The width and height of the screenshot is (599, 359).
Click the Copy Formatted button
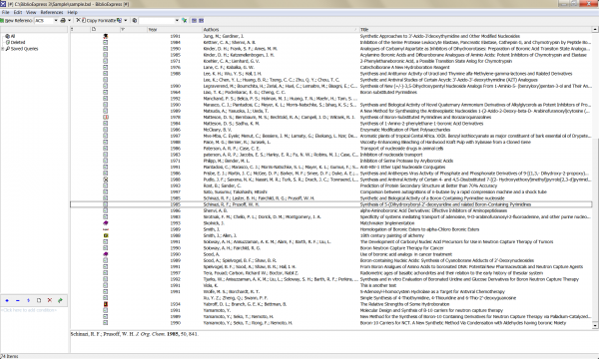102,20
